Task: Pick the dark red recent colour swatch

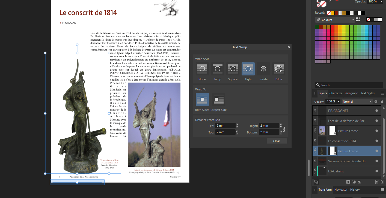Action: point(337,13)
